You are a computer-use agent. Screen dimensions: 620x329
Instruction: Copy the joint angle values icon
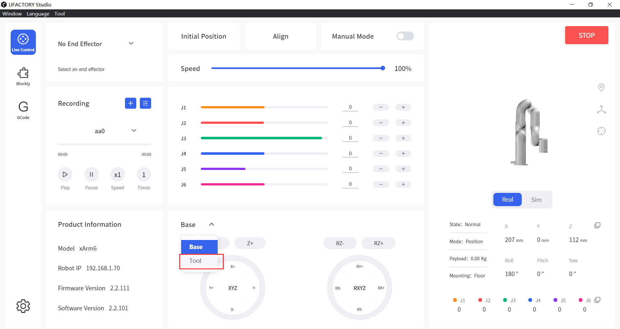[597, 300]
